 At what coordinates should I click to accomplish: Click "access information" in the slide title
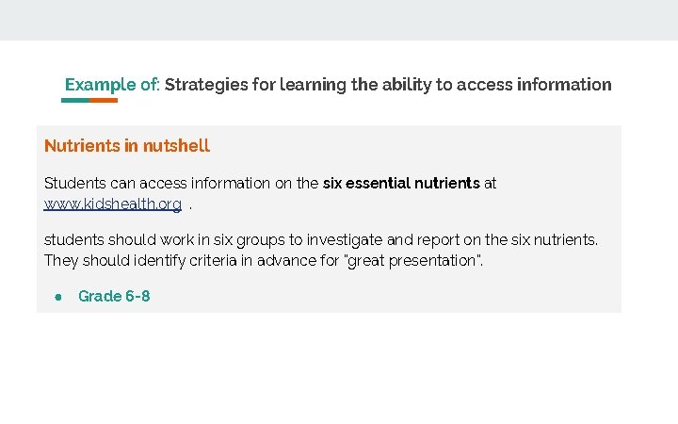[532, 85]
